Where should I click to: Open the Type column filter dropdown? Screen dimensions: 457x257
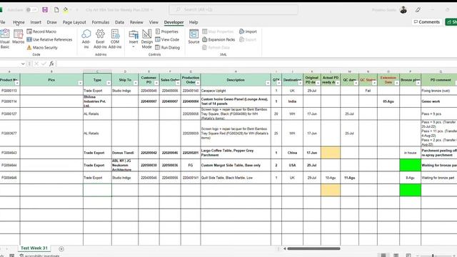coord(109,83)
